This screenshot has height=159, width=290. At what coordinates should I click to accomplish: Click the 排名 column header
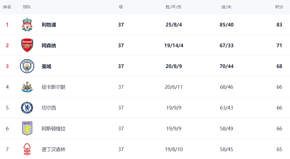[x=7, y=7]
